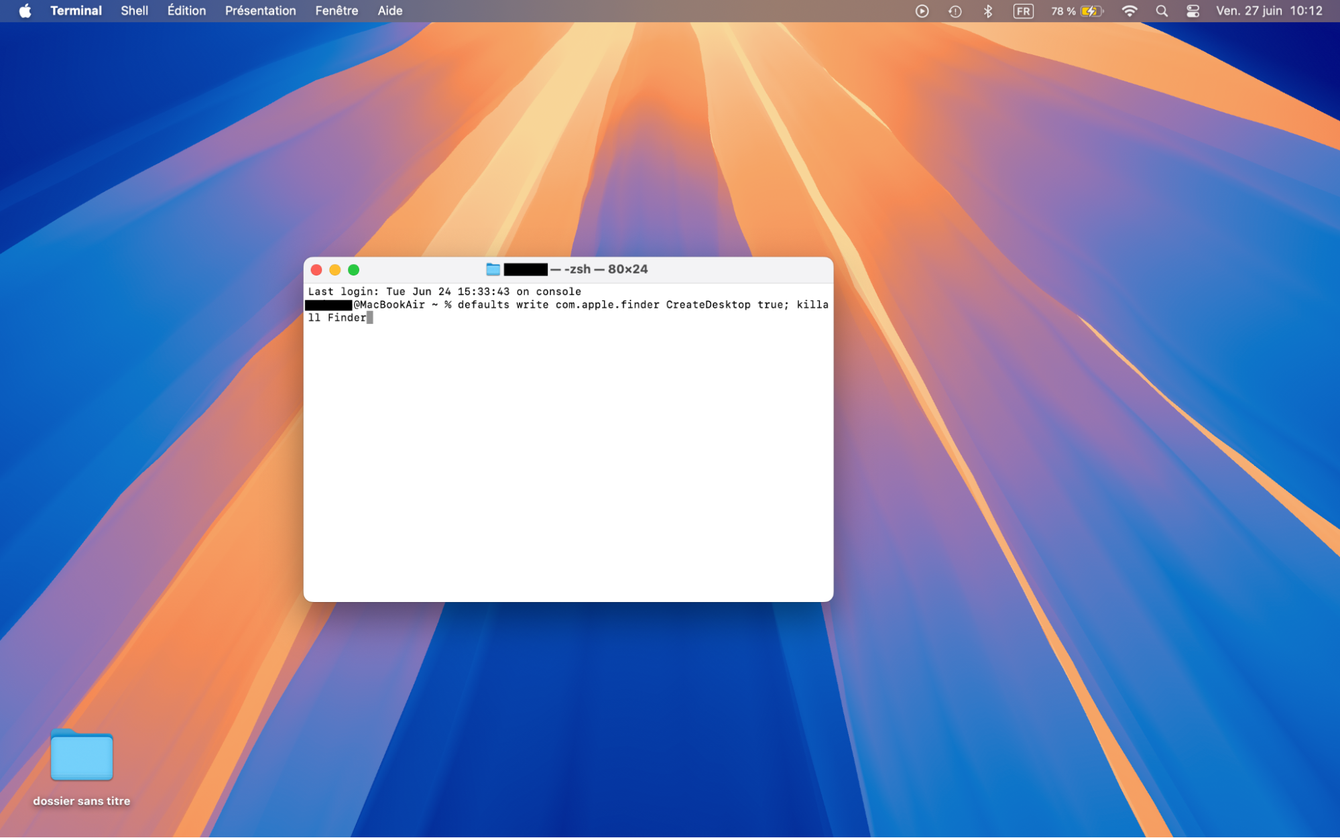
Task: Click the Bluetooth status icon
Action: [x=988, y=11]
